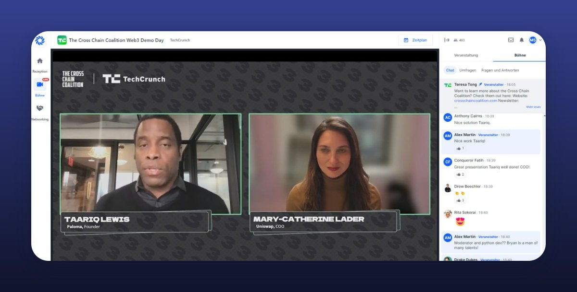Open the Umfragen tab
This screenshot has height=292, width=577.
click(x=467, y=70)
